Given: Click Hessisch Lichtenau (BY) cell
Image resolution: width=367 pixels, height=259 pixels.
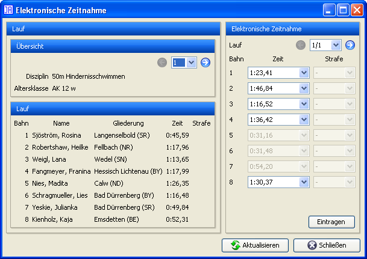Looking at the screenshot, I should [128, 171].
